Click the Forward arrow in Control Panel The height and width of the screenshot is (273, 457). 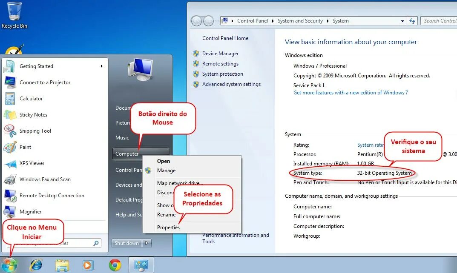point(208,21)
